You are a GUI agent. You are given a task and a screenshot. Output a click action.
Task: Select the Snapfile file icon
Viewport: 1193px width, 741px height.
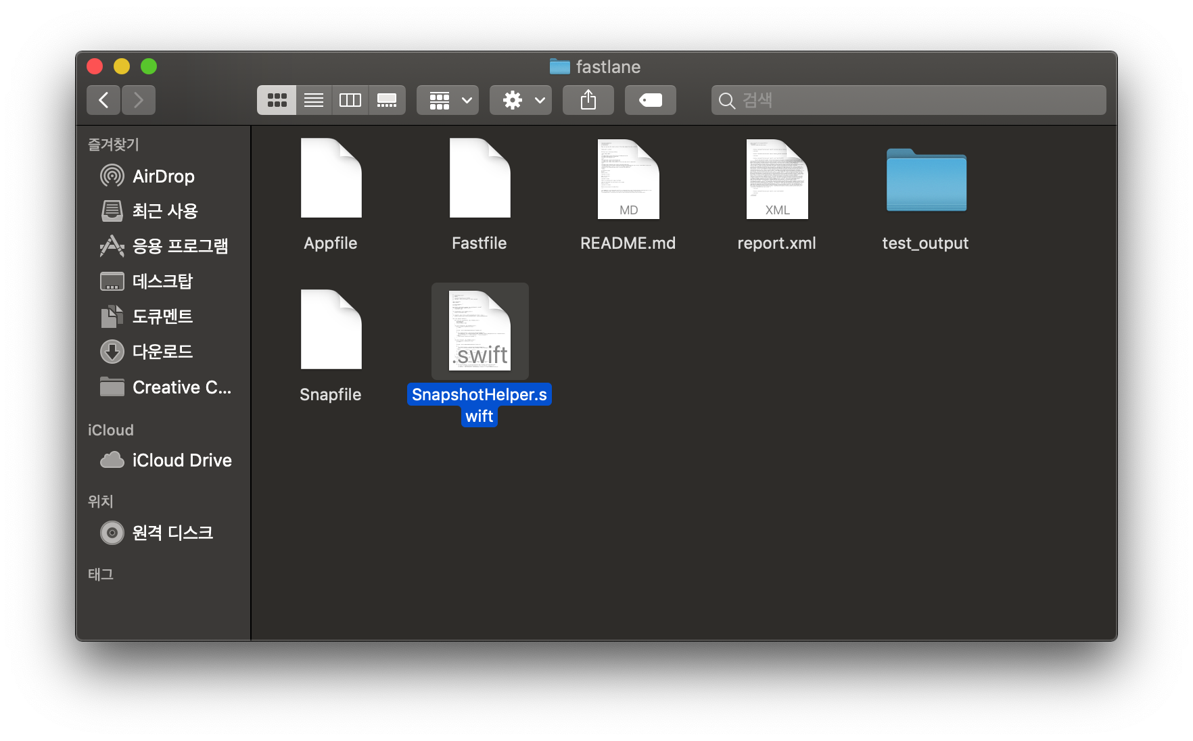pos(331,329)
